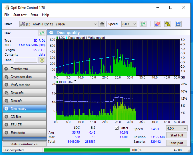The width and height of the screenshot is (193, 155).
Task: Click the Drive info sidebar icon
Action: click(x=6, y=93)
